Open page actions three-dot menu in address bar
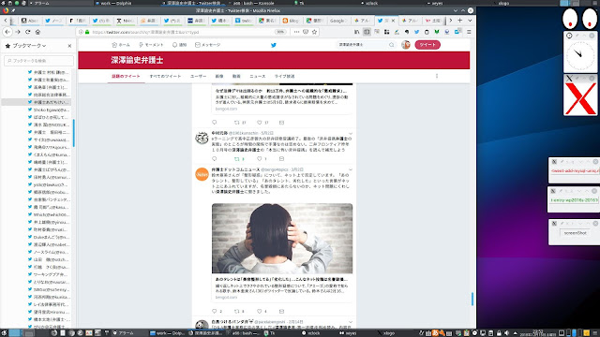This screenshot has width=600, height=337. coord(296,32)
